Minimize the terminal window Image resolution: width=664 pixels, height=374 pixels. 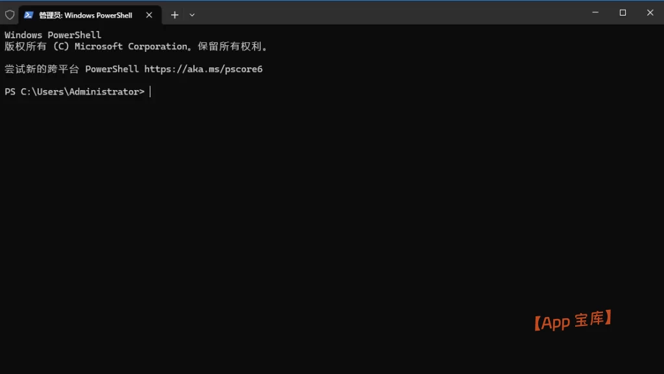[595, 12]
